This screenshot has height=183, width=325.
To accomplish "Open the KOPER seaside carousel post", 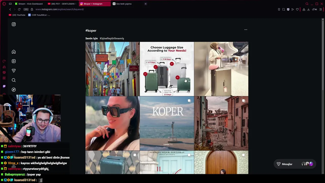I will click(167, 123).
